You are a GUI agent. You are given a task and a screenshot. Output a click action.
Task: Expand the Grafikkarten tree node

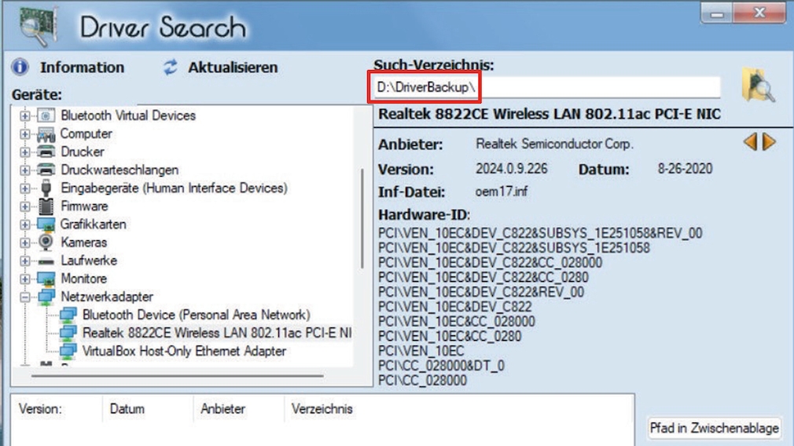pos(25,225)
